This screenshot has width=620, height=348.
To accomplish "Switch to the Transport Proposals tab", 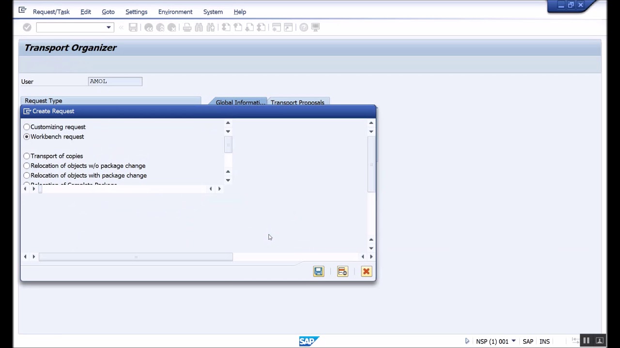I will click(x=298, y=102).
